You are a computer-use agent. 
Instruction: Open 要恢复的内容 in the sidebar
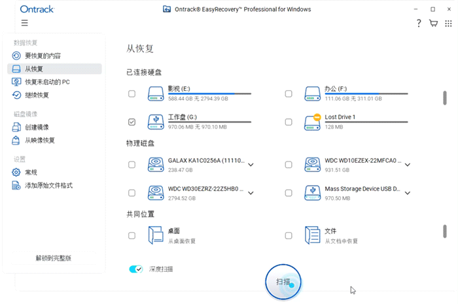coord(54,56)
